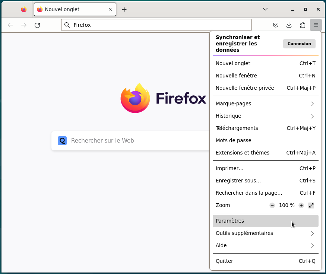The width and height of the screenshot is (326, 274).
Task: Select Nouvelle fenêtre menu entry
Action: coord(266,76)
